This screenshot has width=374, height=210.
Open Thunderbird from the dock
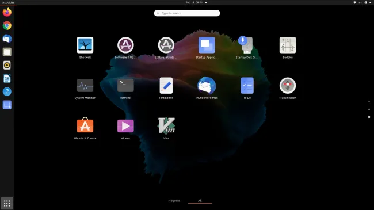(7, 39)
